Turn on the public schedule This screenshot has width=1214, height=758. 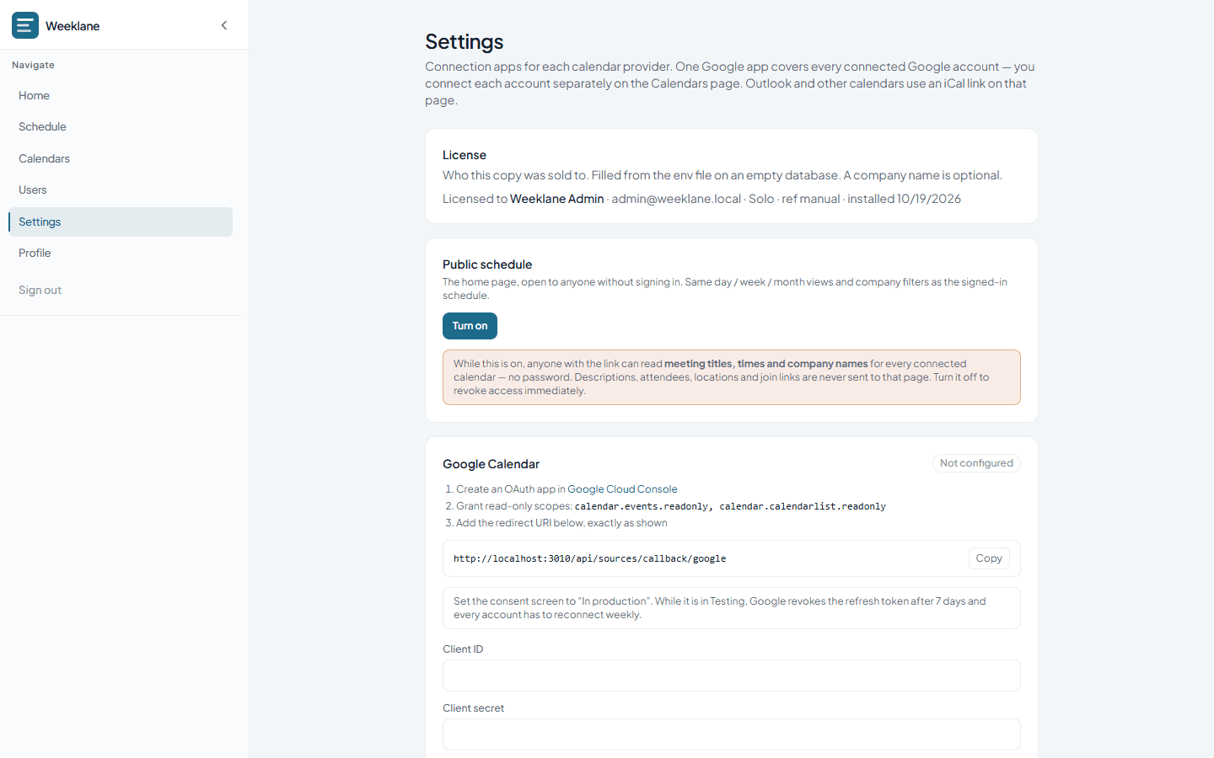point(470,326)
